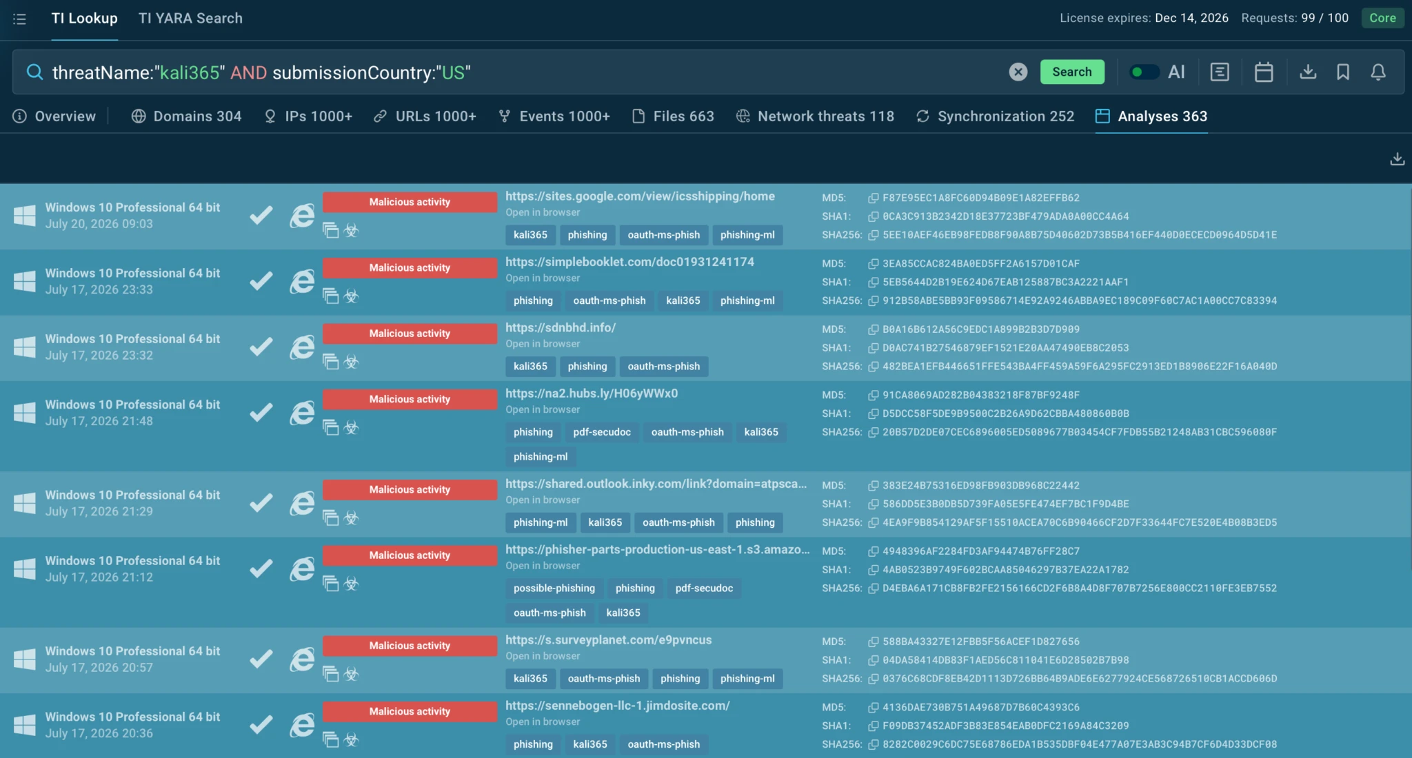Click biohazard icon in sites.google.com row
The image size is (1412, 758).
tap(352, 230)
